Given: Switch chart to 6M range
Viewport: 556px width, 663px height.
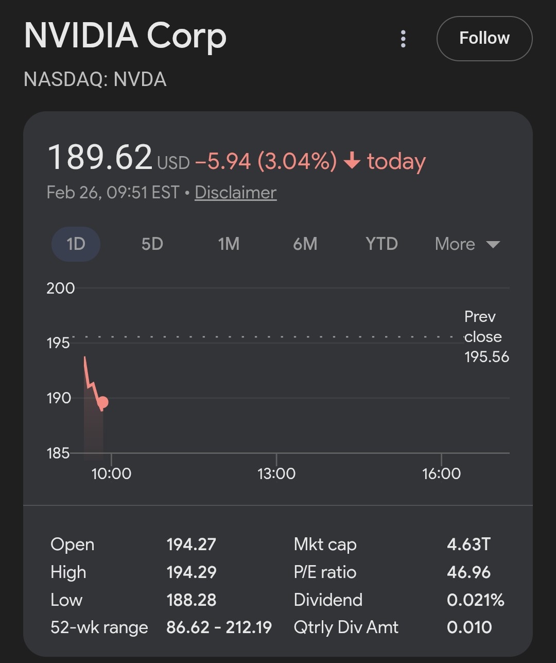Looking at the screenshot, I should coord(305,244).
